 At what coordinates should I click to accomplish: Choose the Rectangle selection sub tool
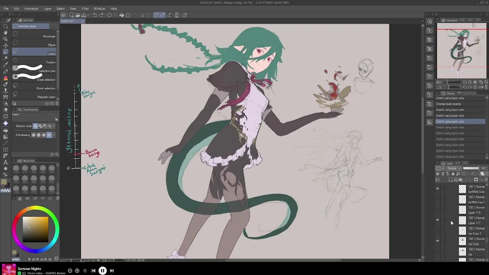point(34,35)
